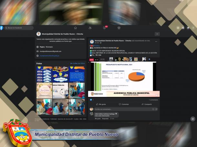Open the live post three-dots options menu
The height and width of the screenshot is (147, 197).
pos(156,42)
